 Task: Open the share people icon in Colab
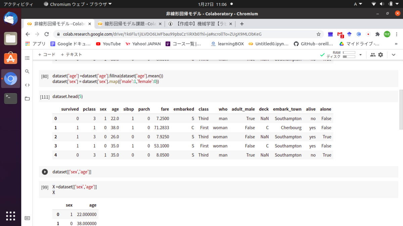click(x=372, y=55)
